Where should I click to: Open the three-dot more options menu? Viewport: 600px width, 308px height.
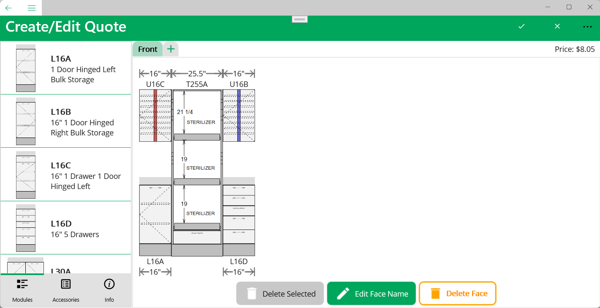[x=587, y=27]
